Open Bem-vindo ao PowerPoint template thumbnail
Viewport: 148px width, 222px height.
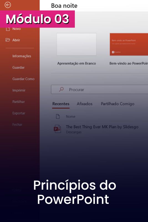click(129, 44)
